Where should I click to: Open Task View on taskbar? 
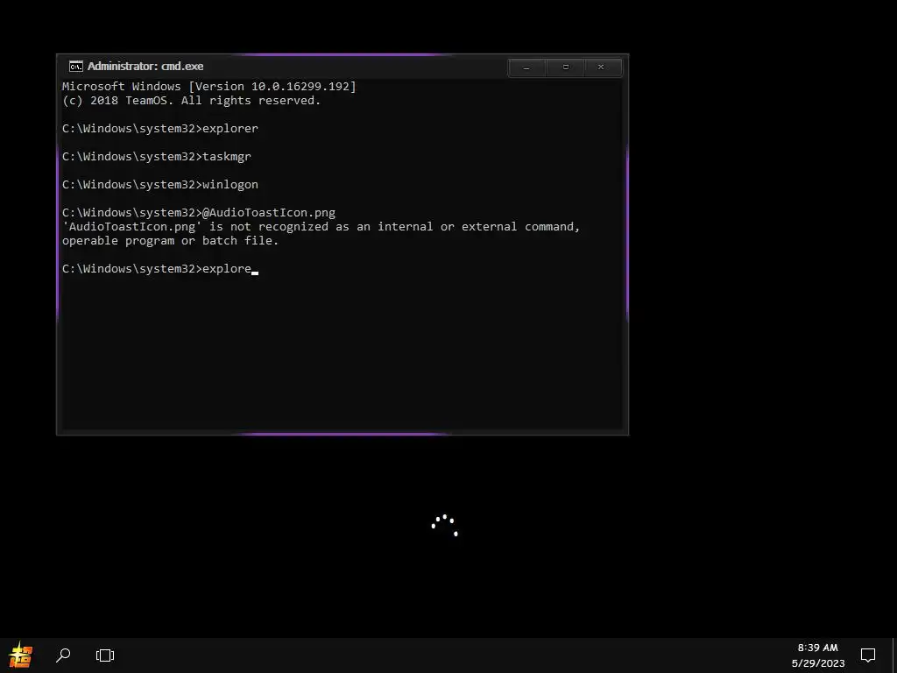(x=105, y=655)
